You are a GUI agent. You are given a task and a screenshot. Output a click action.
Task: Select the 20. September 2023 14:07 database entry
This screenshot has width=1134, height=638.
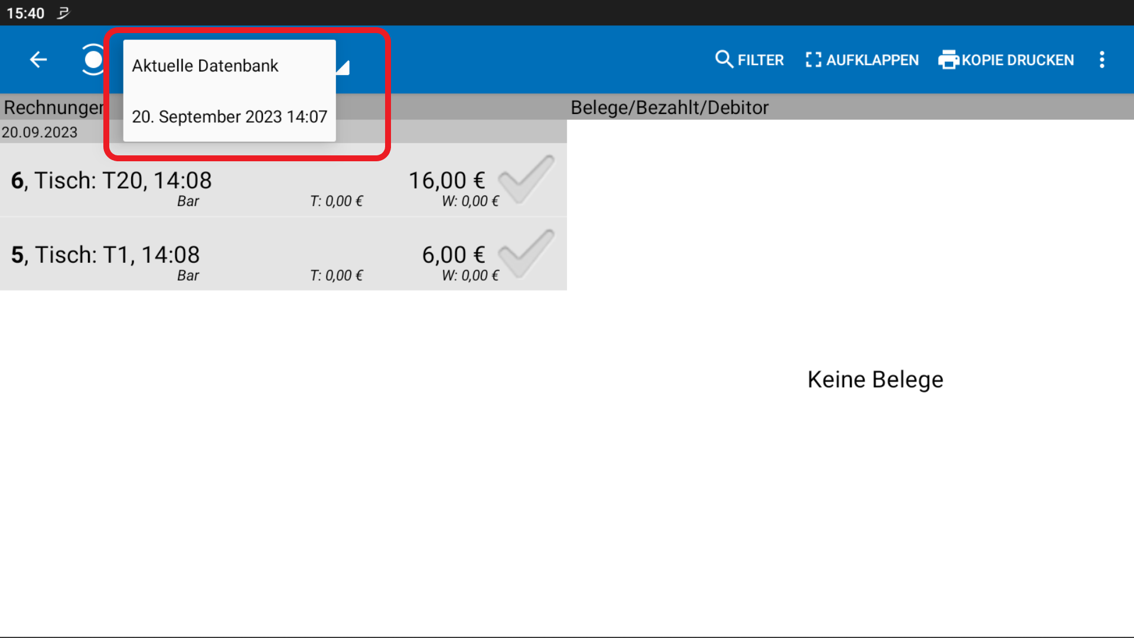click(x=230, y=116)
